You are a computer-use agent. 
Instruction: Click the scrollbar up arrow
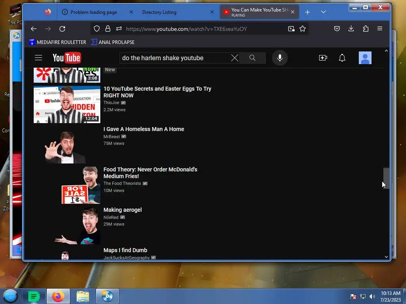(x=386, y=51)
